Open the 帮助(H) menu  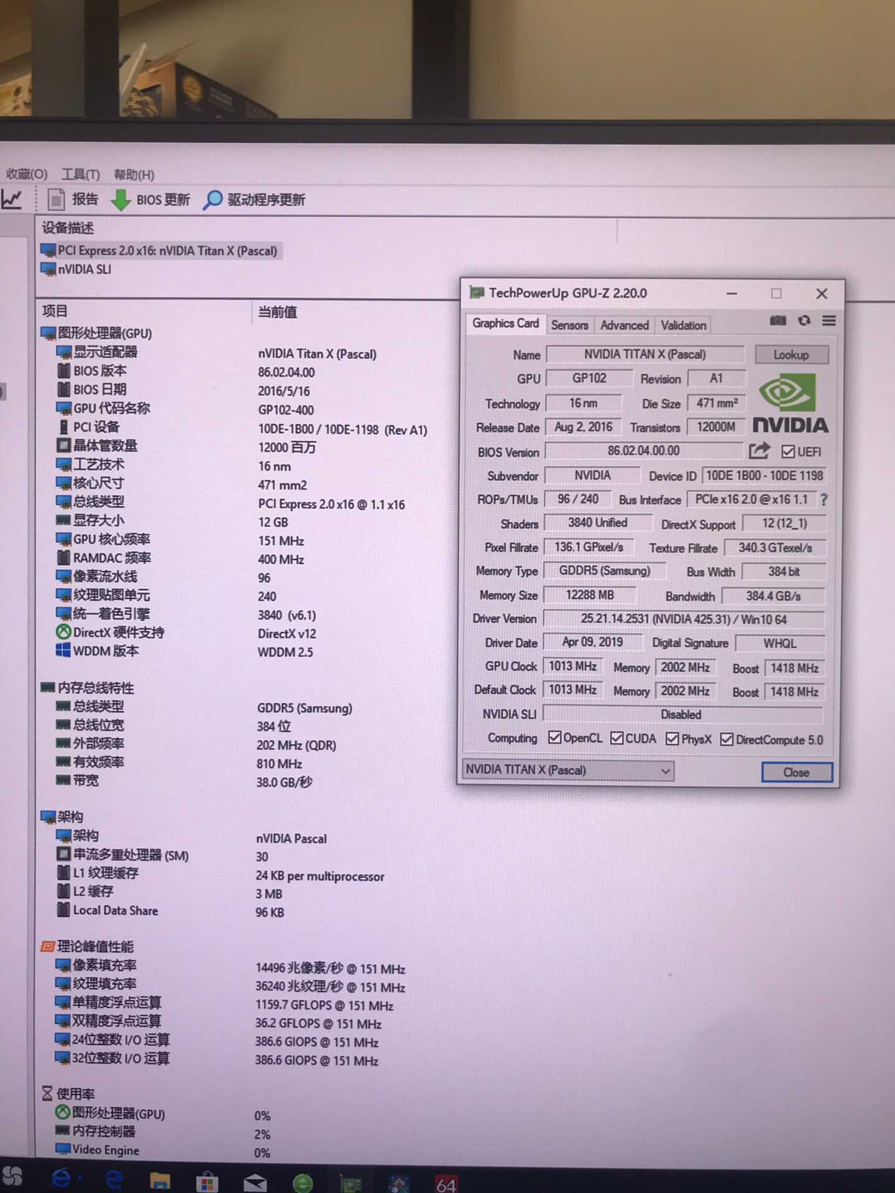[x=134, y=175]
